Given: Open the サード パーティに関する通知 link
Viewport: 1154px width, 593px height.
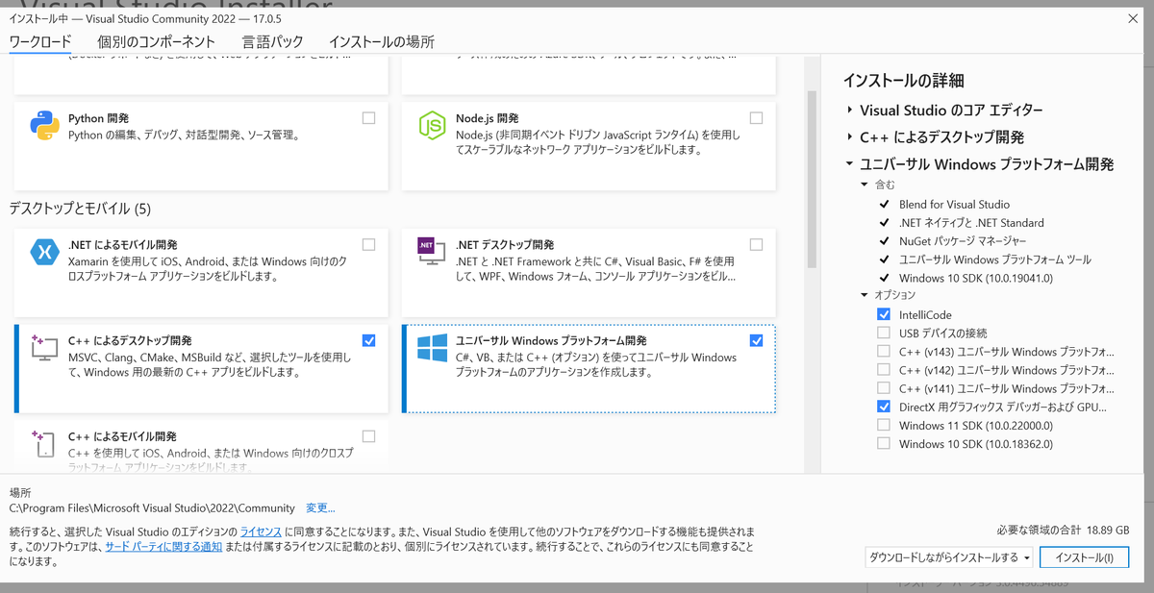Looking at the screenshot, I should coord(163,546).
